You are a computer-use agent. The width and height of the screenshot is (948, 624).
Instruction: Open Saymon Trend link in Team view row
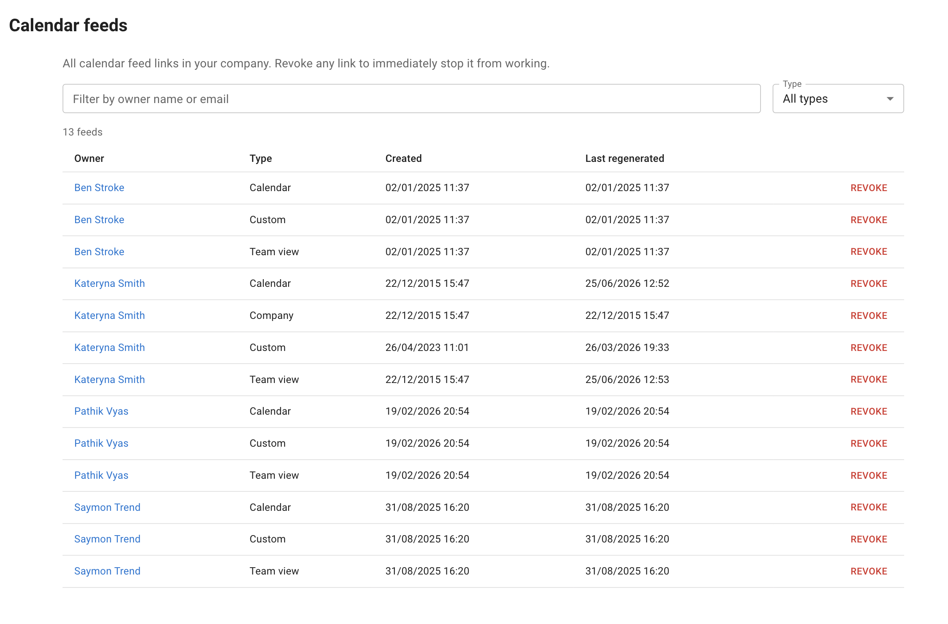click(x=107, y=571)
